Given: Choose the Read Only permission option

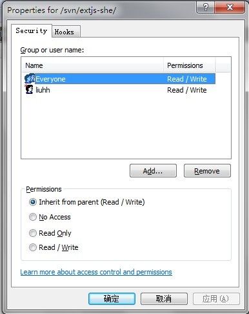Looking at the screenshot, I should pos(33,233).
